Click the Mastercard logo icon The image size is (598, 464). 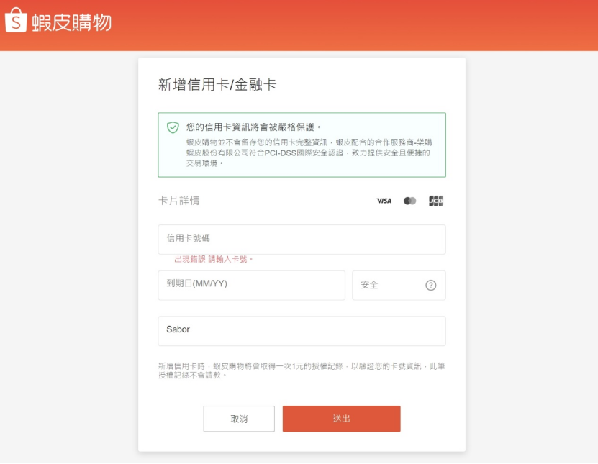tap(410, 201)
